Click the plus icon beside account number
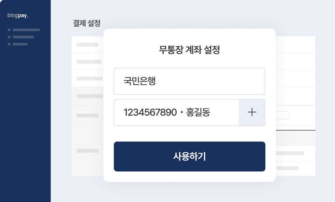 [x=252, y=112]
